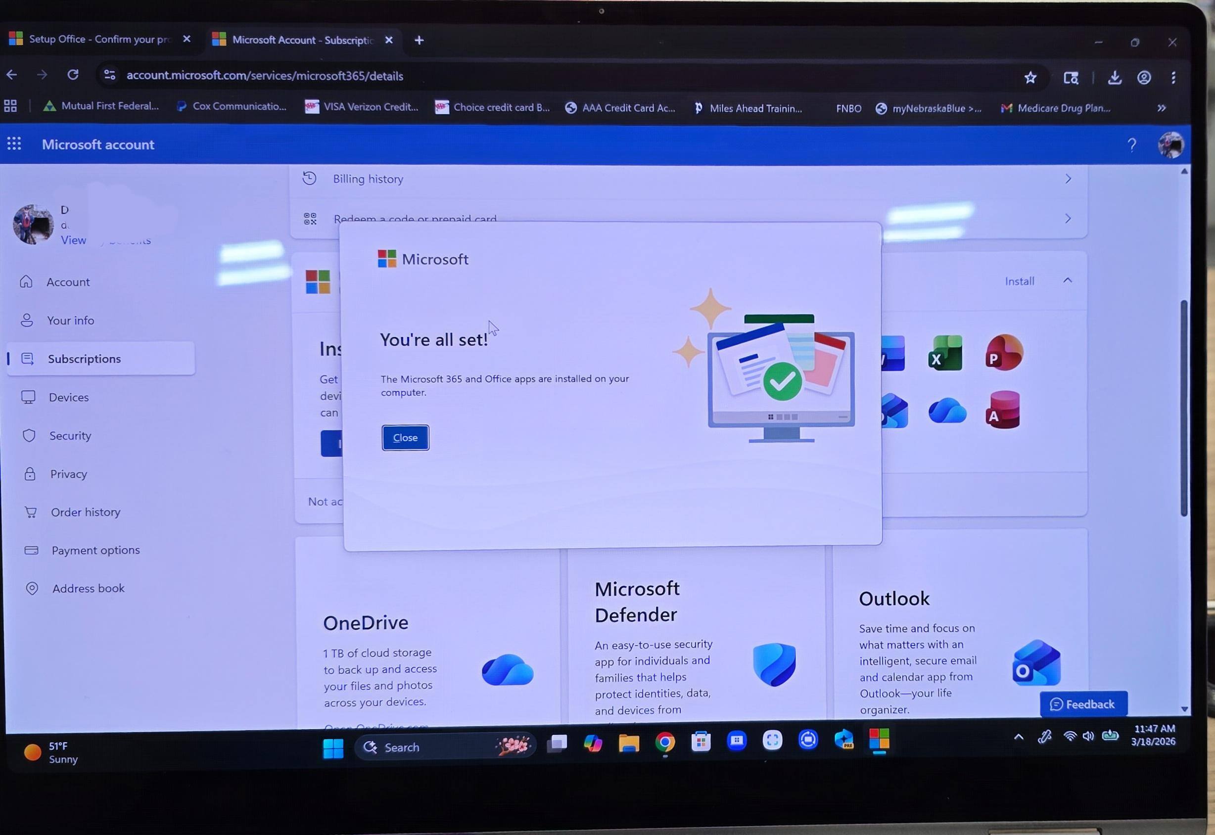Click the Excel app icon
This screenshot has height=835, width=1215.
pos(945,353)
